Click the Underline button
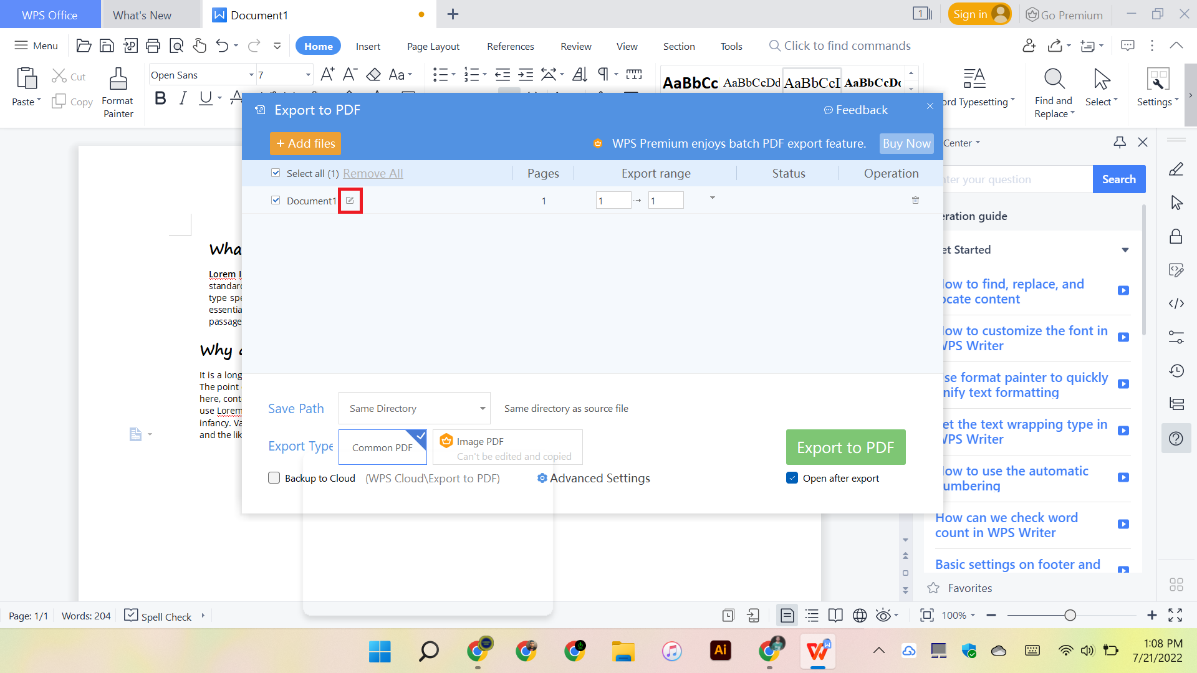 click(x=205, y=98)
